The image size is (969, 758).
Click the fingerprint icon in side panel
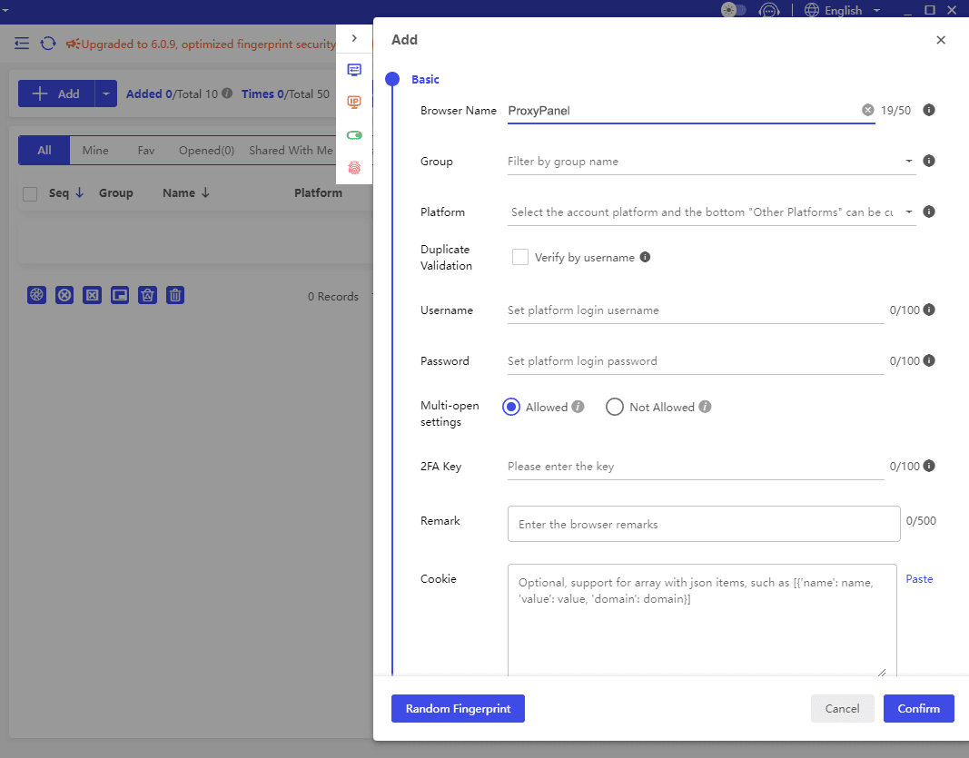[354, 167]
